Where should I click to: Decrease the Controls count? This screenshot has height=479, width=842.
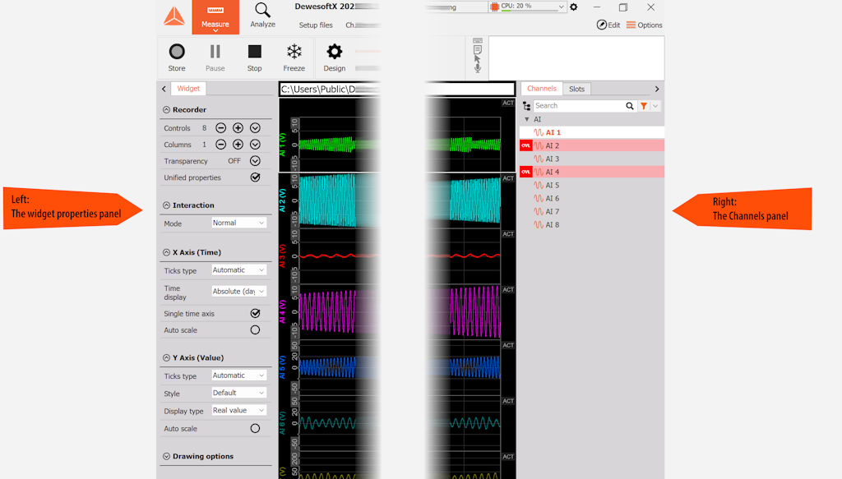click(x=220, y=127)
